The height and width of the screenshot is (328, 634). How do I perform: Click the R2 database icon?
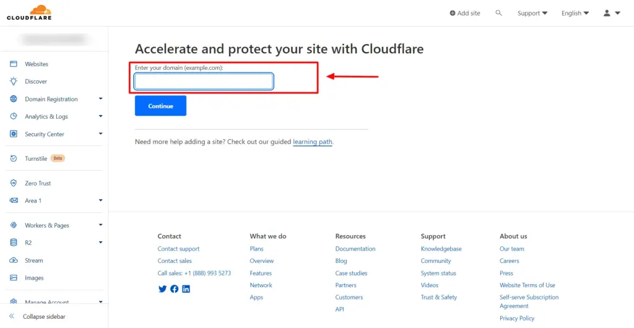click(14, 243)
